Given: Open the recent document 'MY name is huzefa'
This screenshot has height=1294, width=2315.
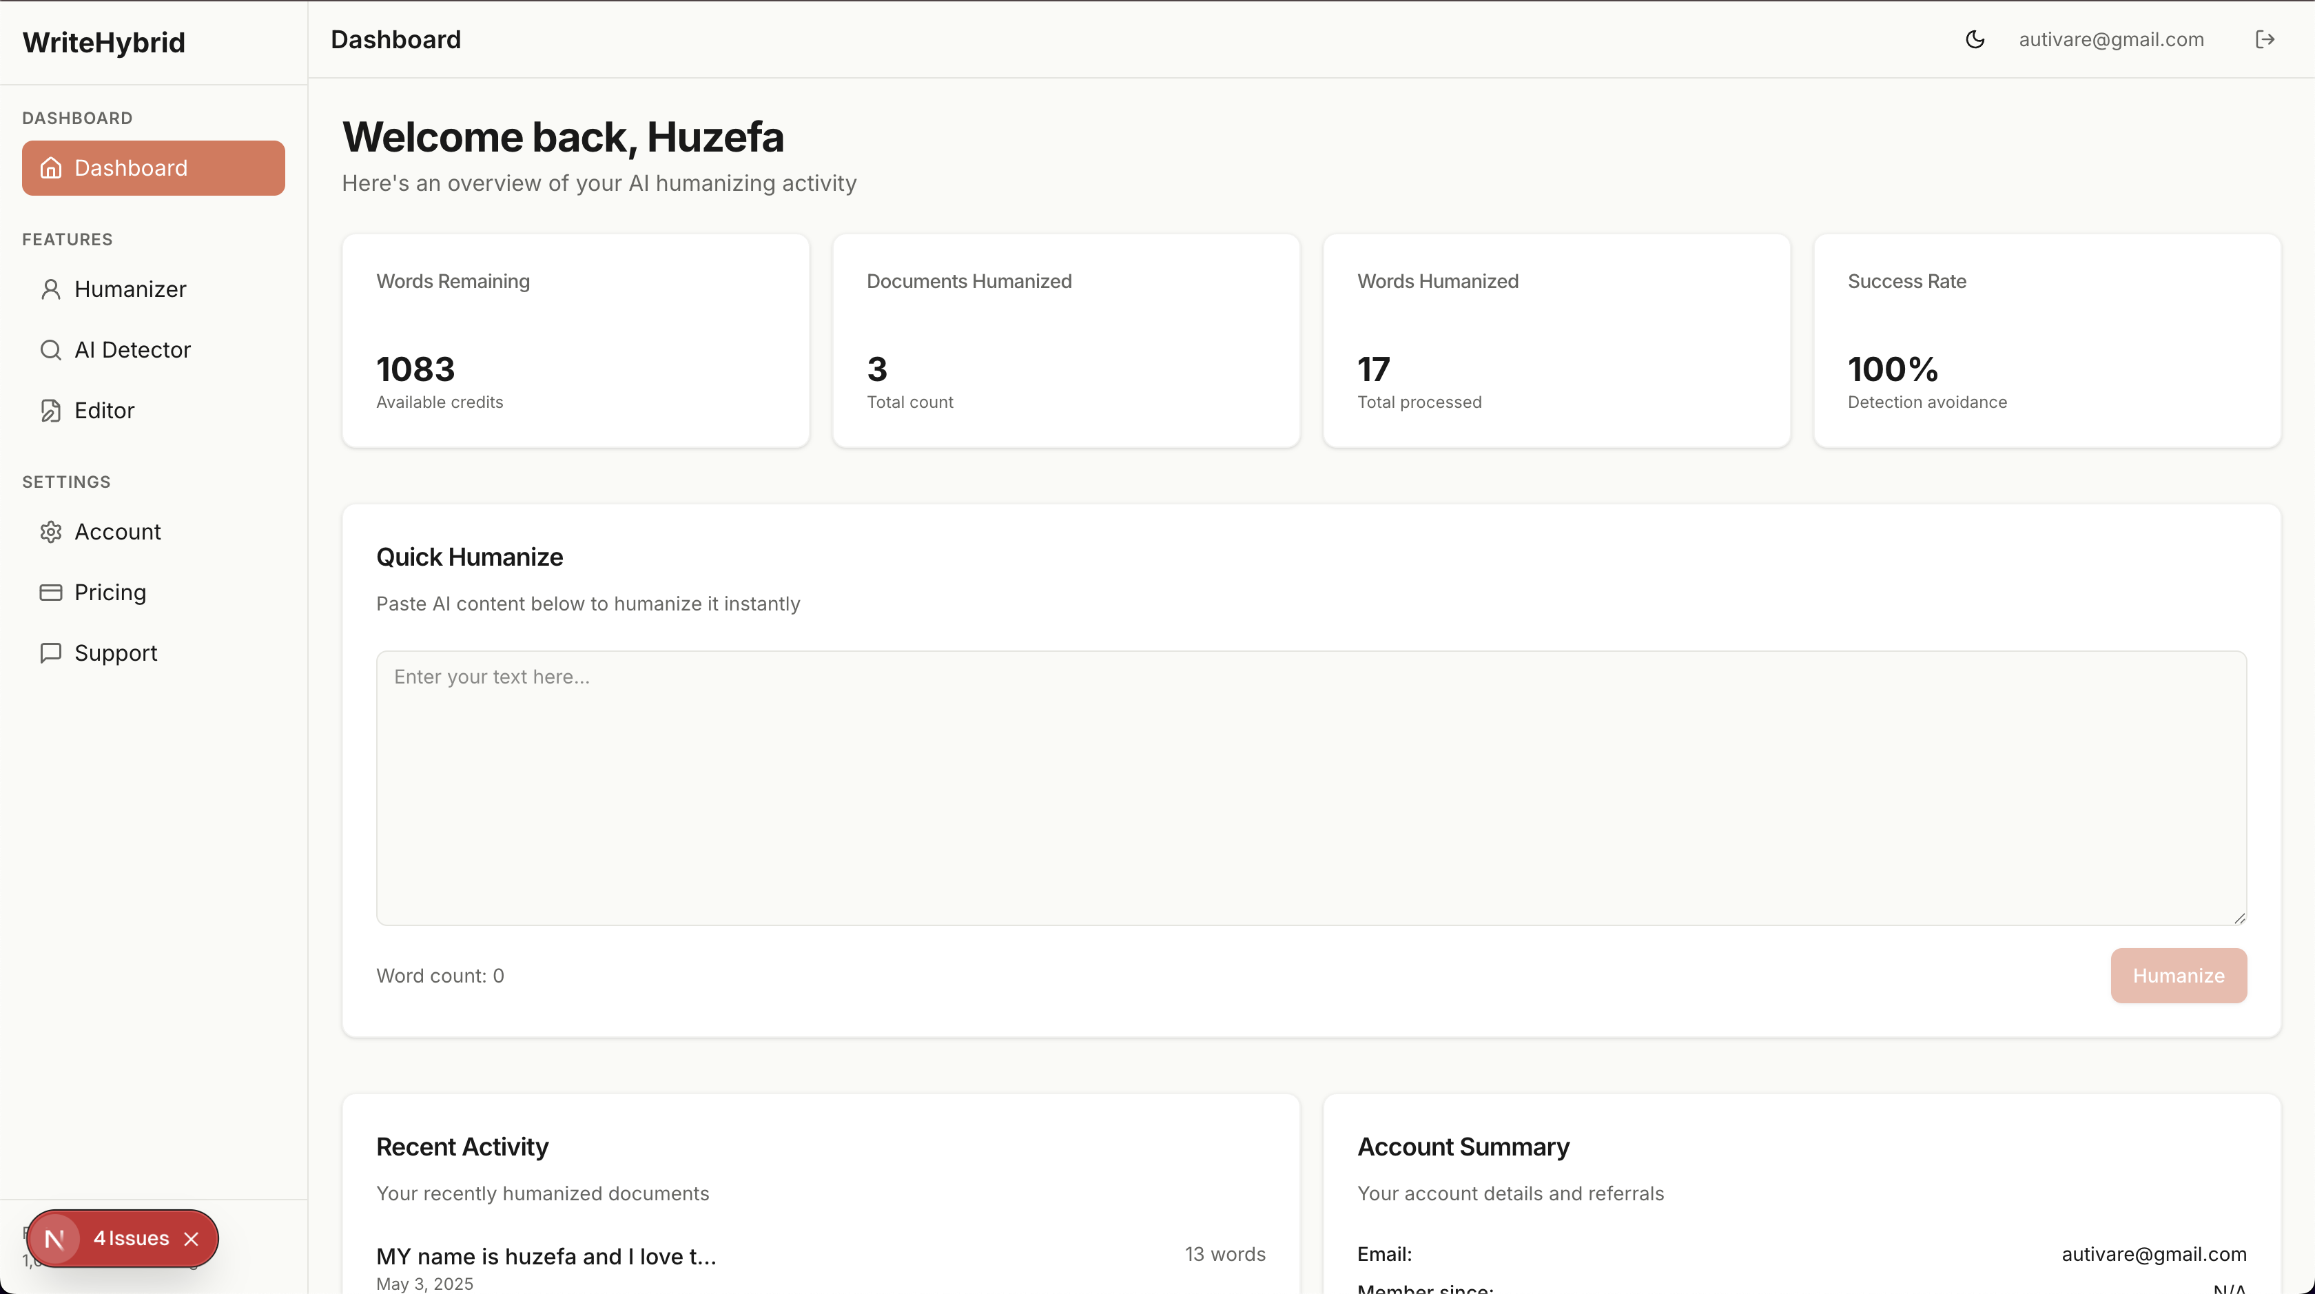Looking at the screenshot, I should (546, 1256).
